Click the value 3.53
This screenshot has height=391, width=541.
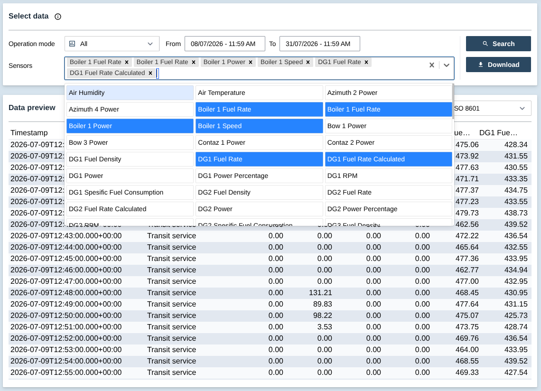coord(325,327)
